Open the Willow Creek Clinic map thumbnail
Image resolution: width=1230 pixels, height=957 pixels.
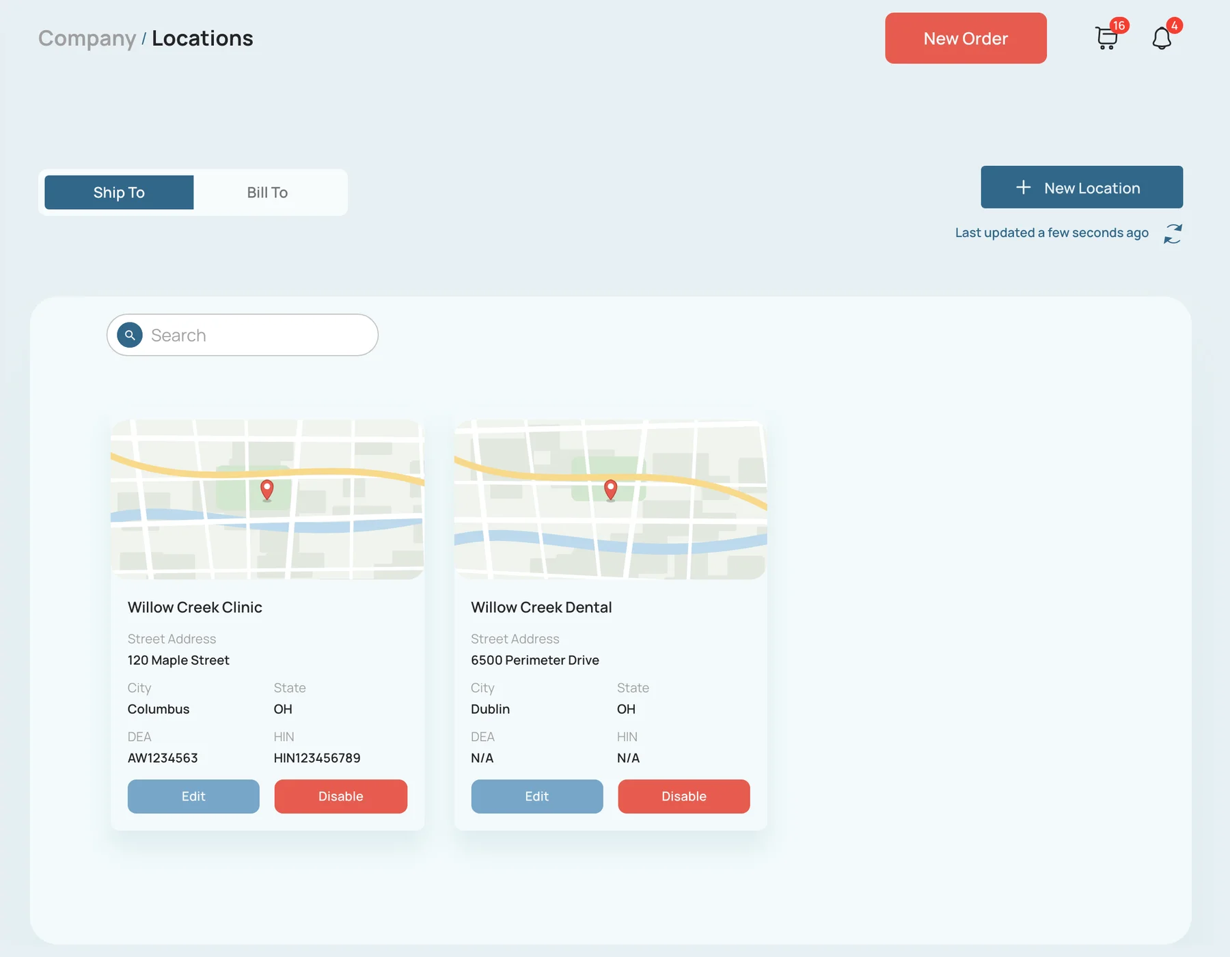[267, 499]
